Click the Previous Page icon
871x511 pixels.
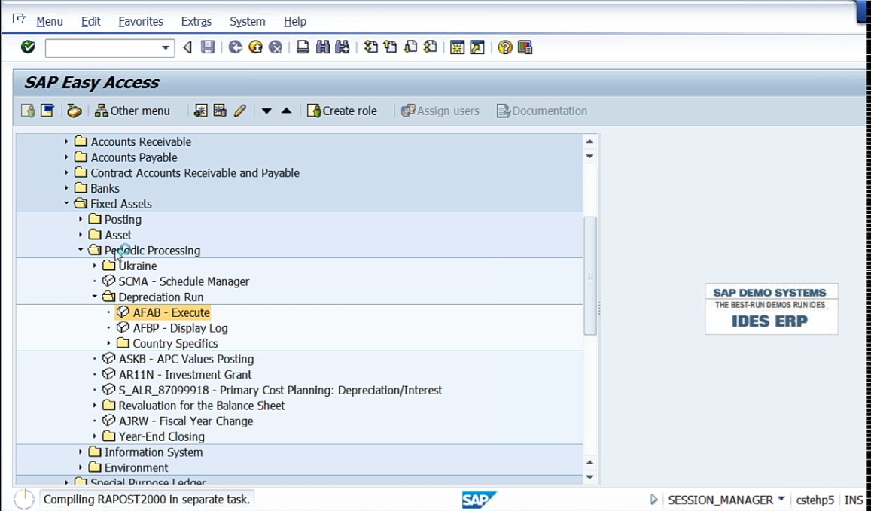(x=391, y=47)
